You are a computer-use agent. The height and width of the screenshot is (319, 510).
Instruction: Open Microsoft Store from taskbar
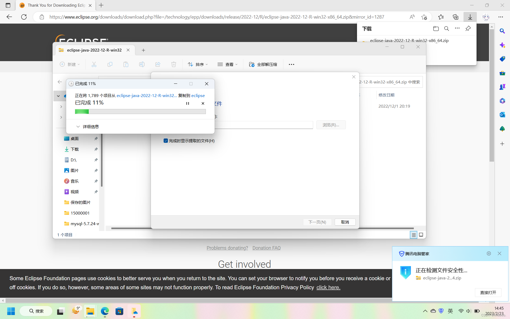click(x=119, y=311)
